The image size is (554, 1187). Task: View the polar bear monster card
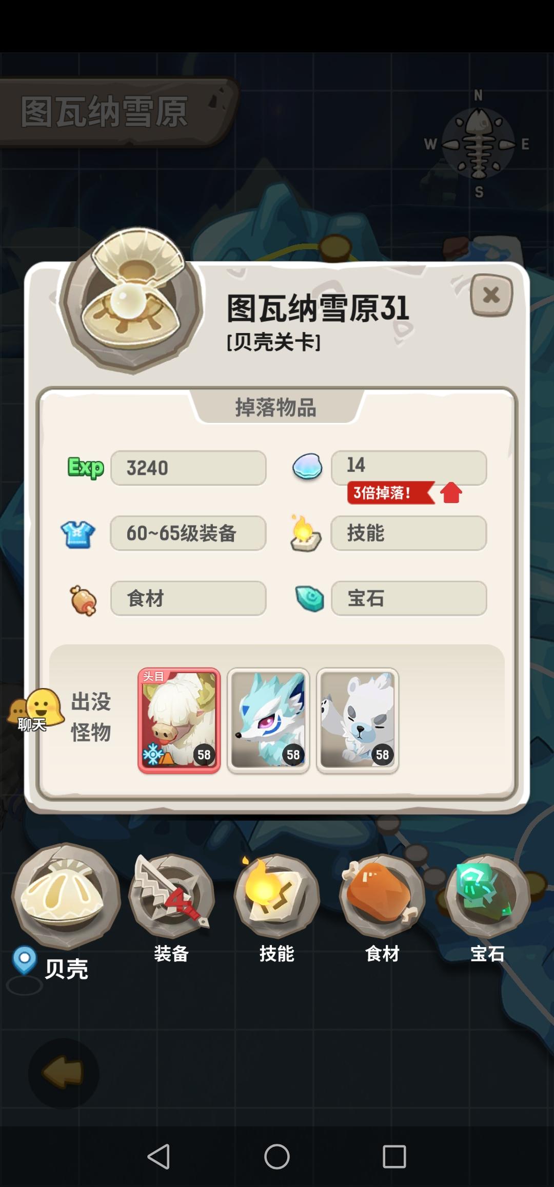(358, 720)
